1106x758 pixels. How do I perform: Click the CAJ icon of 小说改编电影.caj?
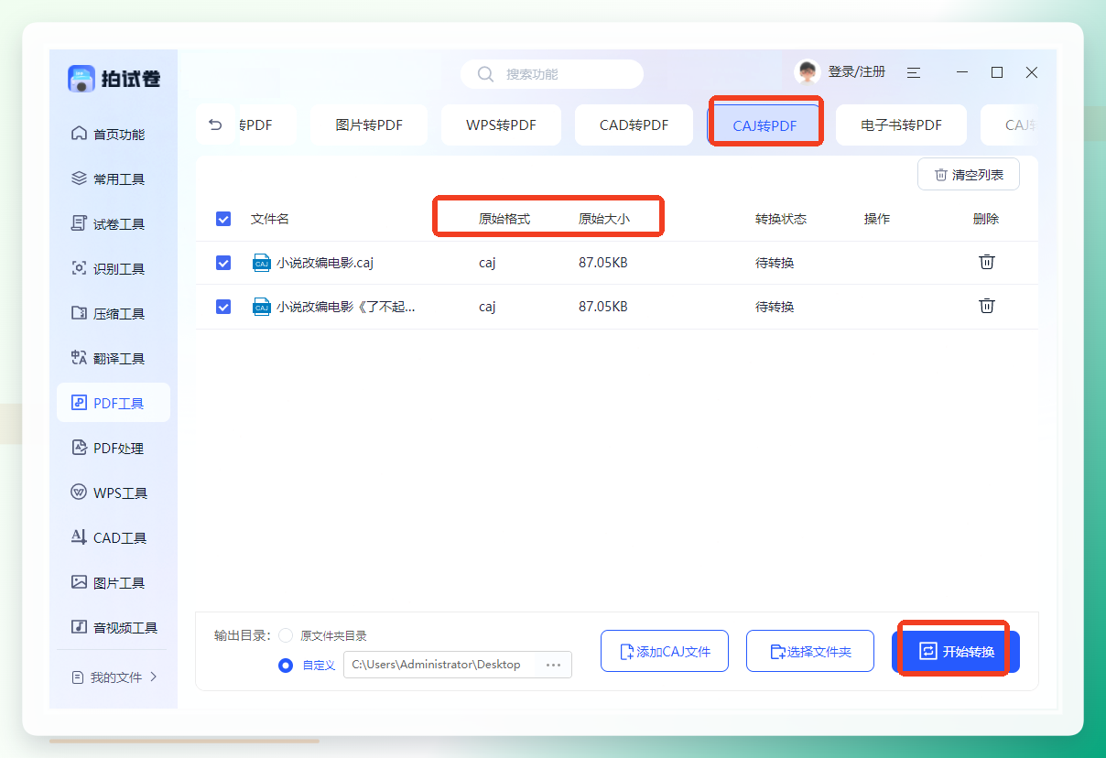(x=262, y=263)
